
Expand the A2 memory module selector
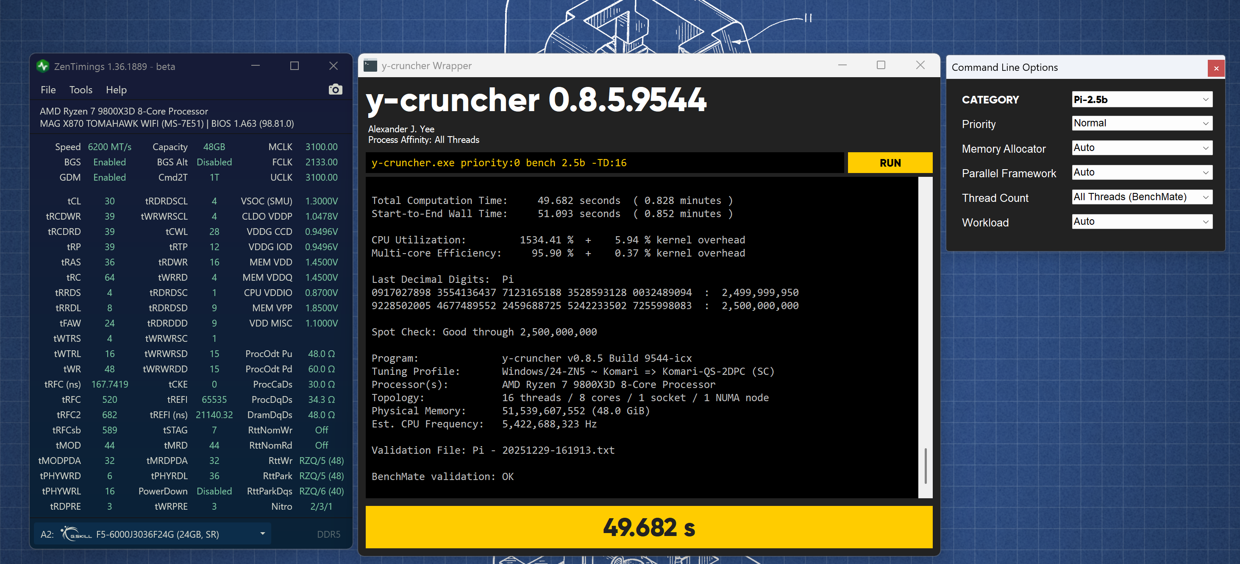tap(153, 533)
